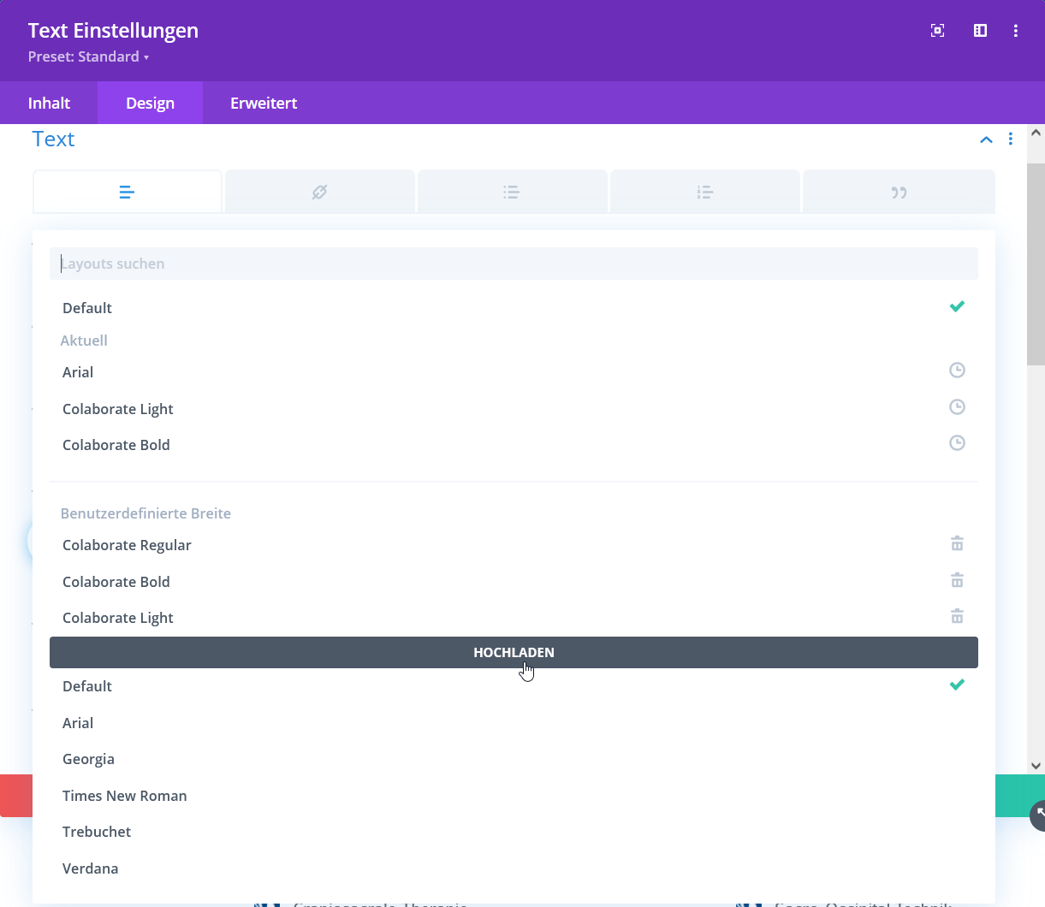Switch to the Erweitert tab
This screenshot has width=1045, height=907.
point(264,103)
